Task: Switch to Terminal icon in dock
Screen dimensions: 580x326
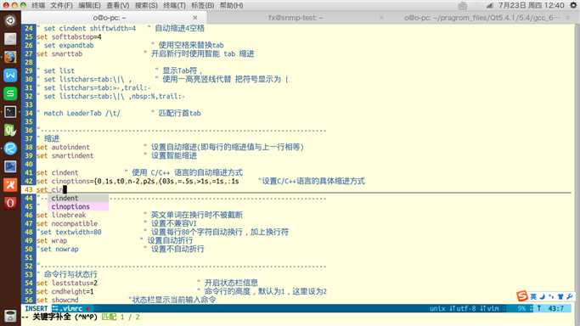Action: tap(10, 111)
